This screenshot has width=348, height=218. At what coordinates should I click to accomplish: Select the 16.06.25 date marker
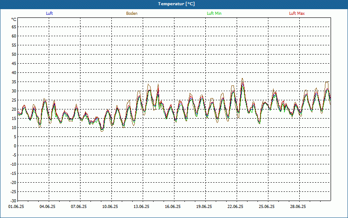(173, 207)
